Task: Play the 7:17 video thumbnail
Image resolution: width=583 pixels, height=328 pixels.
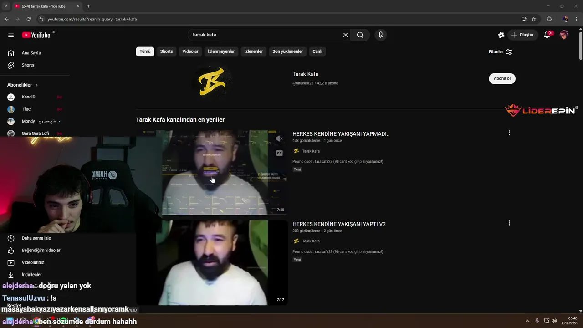Action: pos(212,263)
